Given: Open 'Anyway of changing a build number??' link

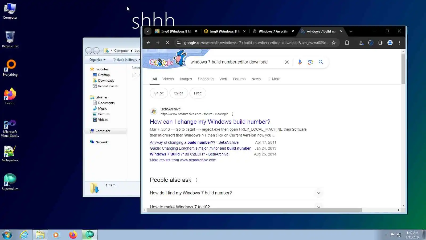Looking at the screenshot, I should coord(194,142).
